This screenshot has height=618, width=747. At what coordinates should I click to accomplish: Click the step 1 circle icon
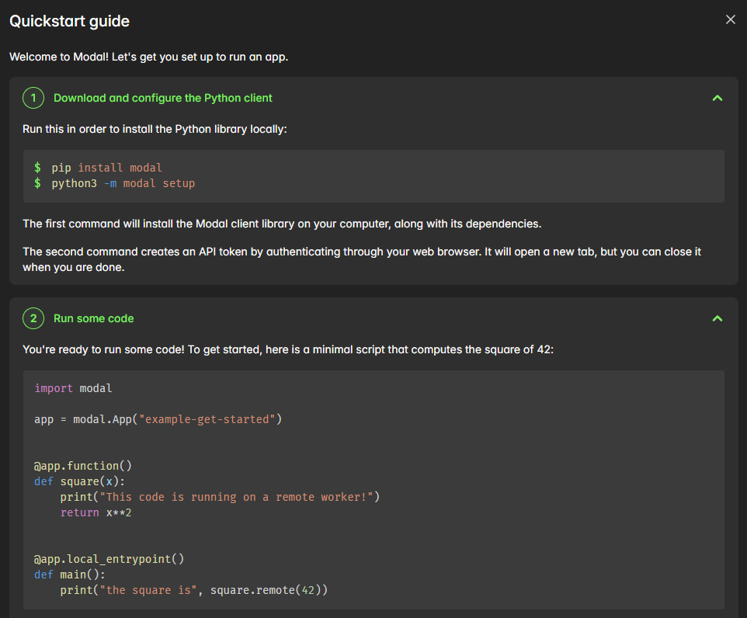click(33, 98)
